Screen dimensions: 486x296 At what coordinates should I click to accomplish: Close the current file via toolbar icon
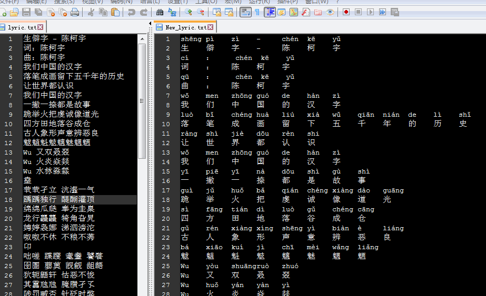[51, 13]
